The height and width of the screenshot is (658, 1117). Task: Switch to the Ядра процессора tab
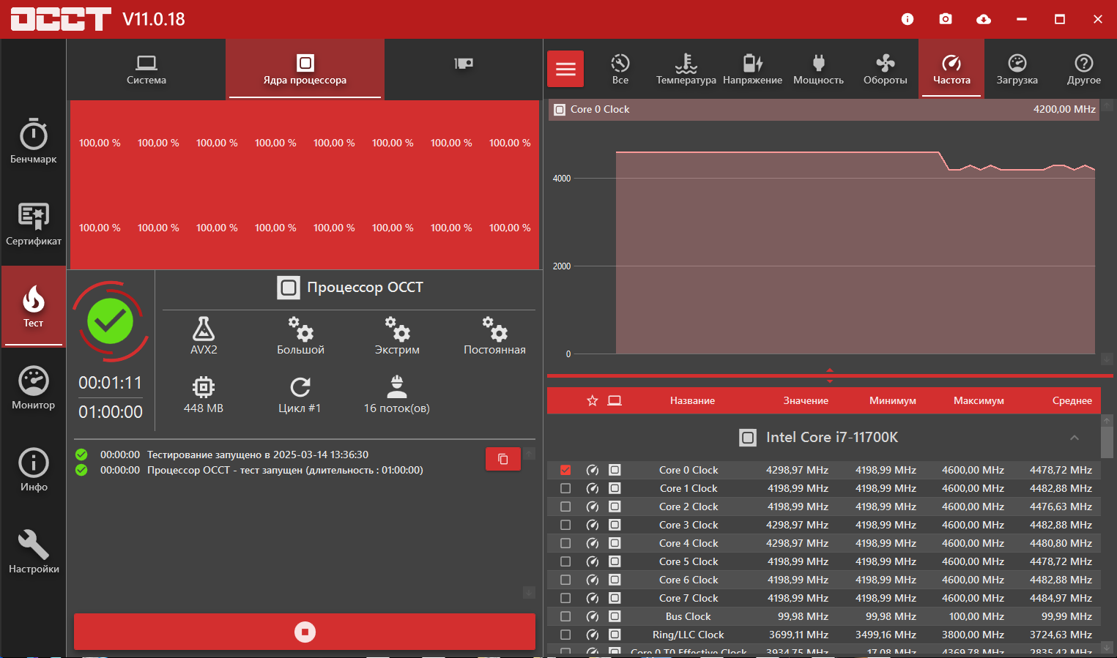click(x=305, y=70)
